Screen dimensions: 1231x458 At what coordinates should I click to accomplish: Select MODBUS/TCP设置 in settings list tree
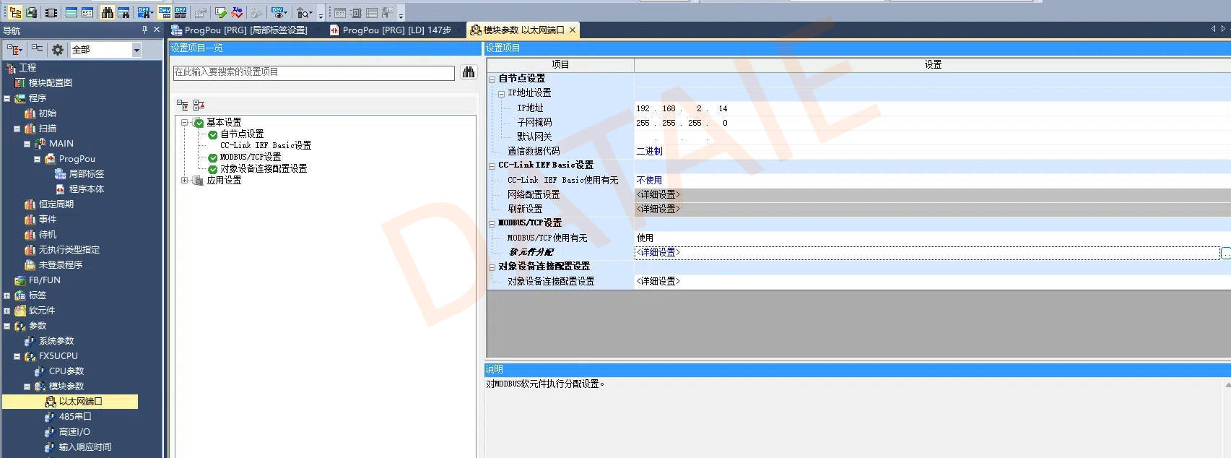pyautogui.click(x=251, y=157)
